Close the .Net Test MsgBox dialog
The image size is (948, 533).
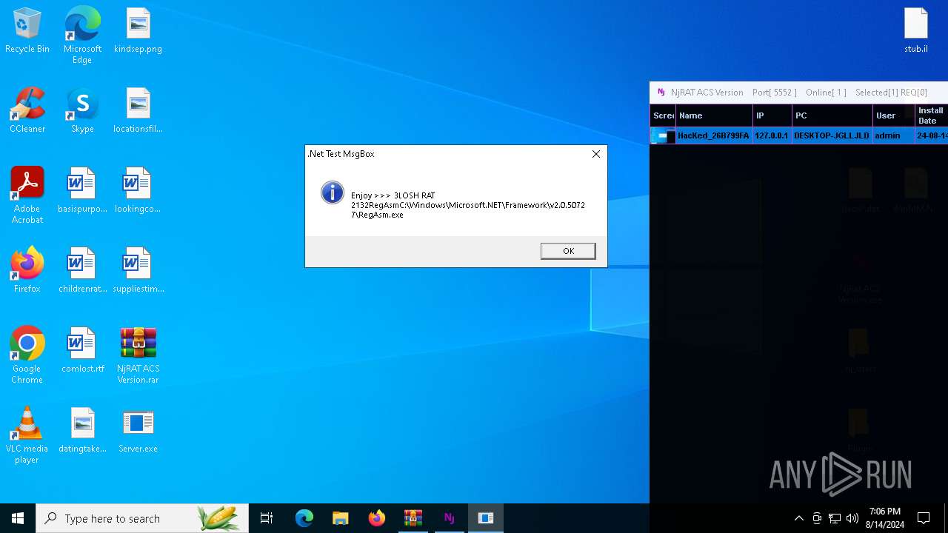(x=596, y=154)
